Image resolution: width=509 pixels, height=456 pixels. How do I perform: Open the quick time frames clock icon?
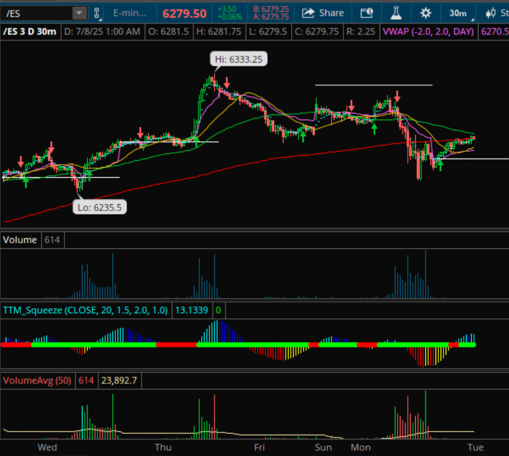pyautogui.click(x=367, y=13)
